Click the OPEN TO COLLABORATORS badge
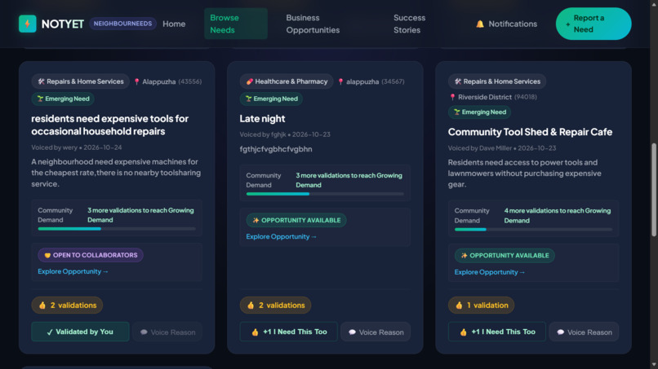 pos(91,255)
